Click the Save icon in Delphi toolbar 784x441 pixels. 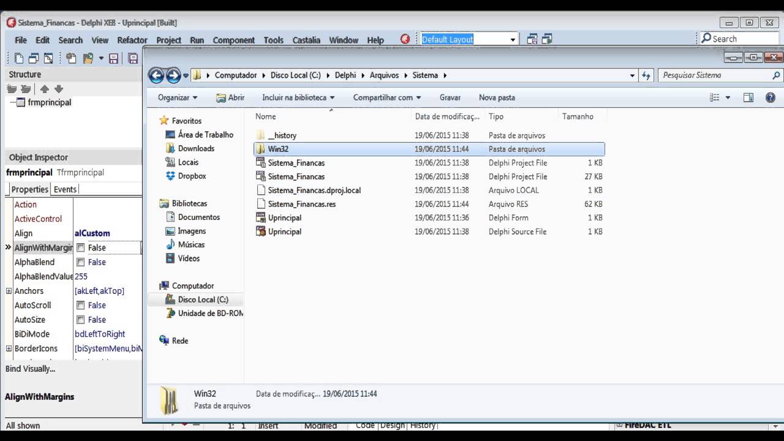(x=113, y=59)
